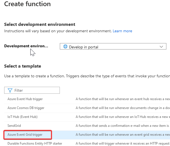Expand the Development environment dropdown chevron
This screenshot has width=170, height=146.
161,47
